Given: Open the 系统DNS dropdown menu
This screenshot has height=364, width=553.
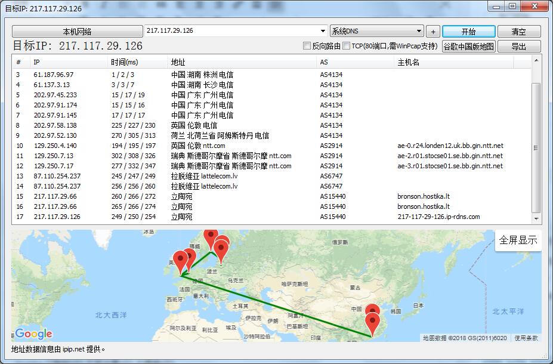Looking at the screenshot, I should (418, 30).
